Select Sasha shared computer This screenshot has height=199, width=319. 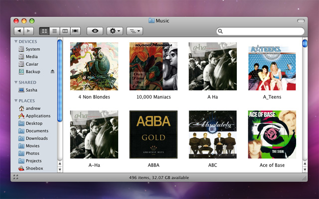coord(31,90)
